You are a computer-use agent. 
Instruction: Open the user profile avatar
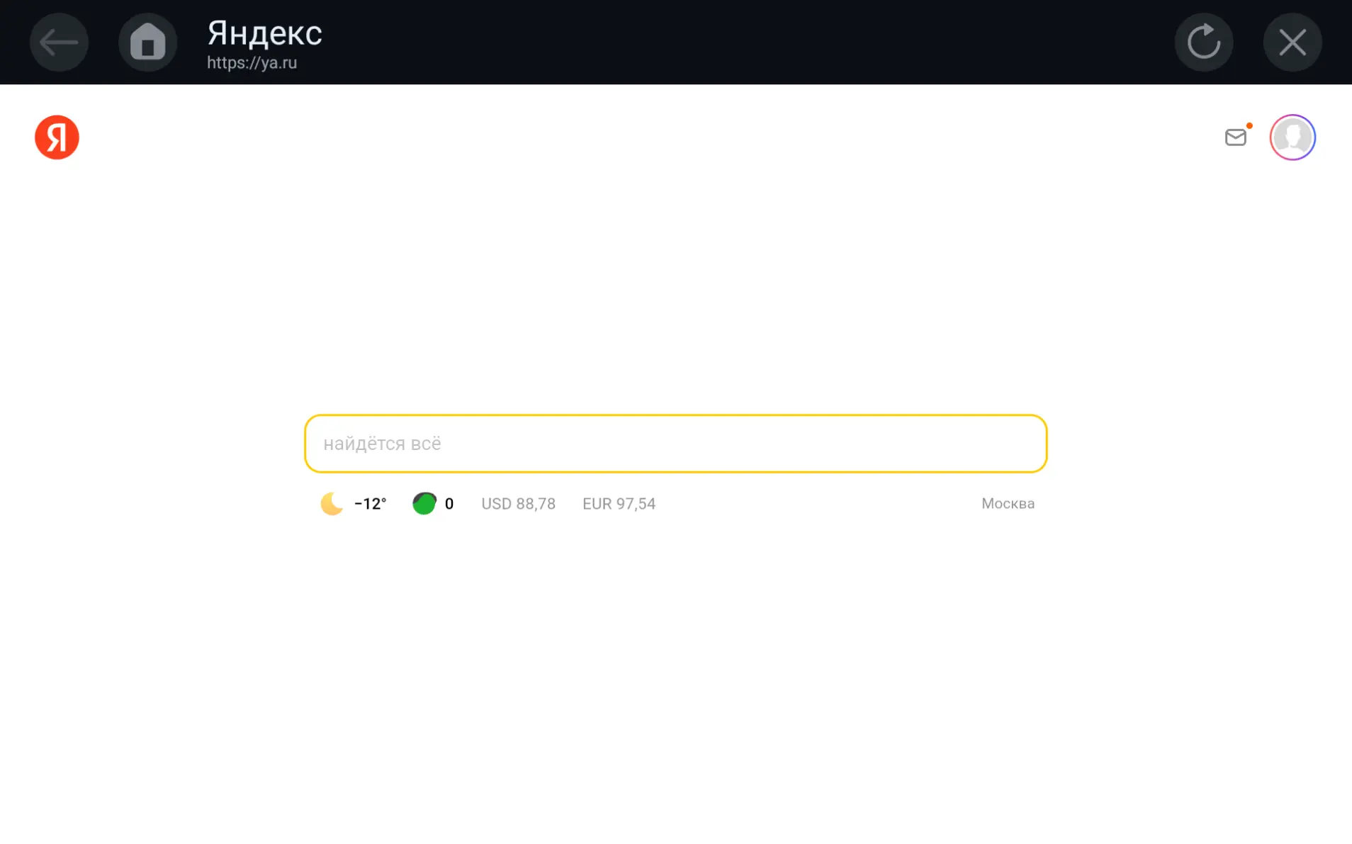1292,137
